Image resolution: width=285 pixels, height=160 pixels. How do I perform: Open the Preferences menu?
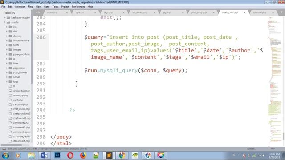(78, 7)
